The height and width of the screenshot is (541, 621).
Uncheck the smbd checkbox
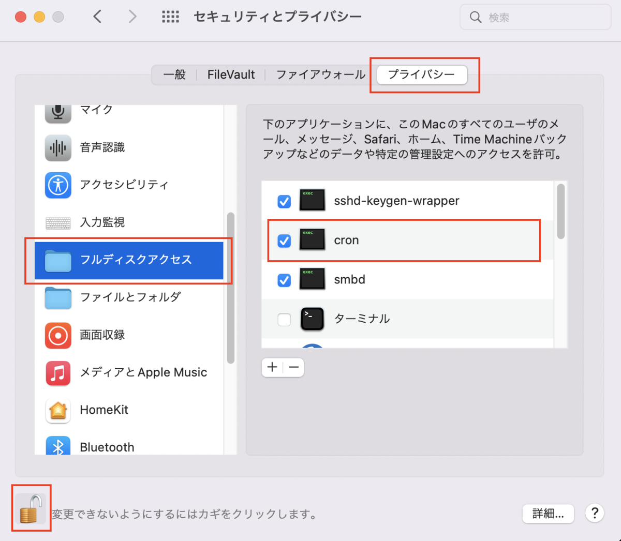pos(284,280)
